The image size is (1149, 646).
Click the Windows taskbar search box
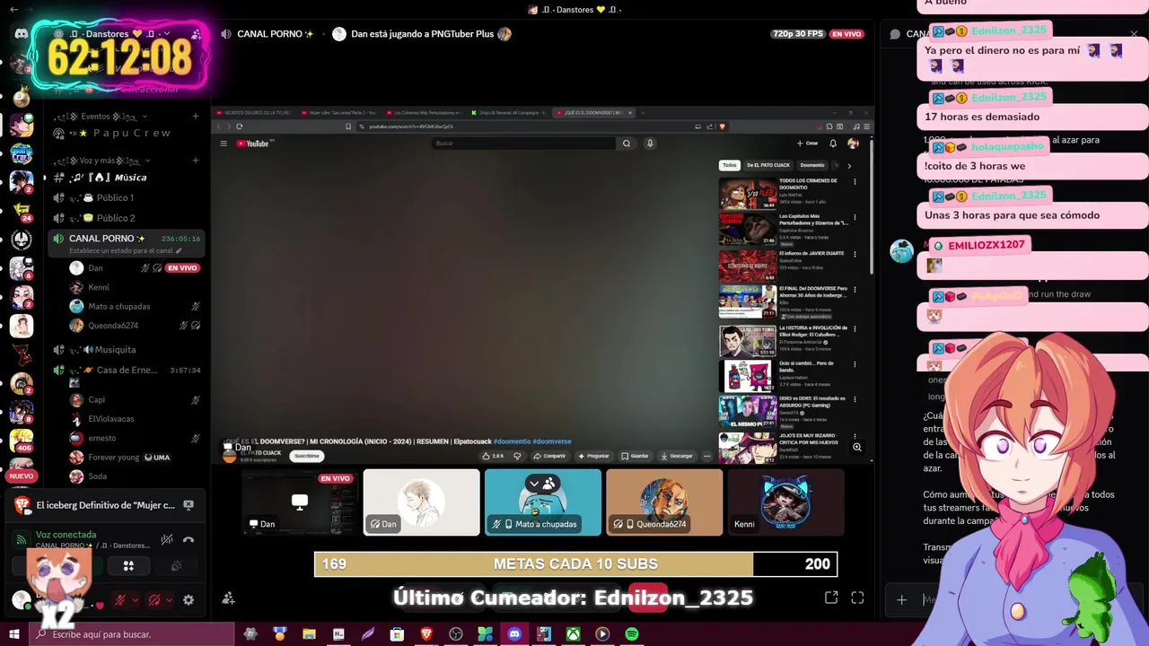point(132,634)
